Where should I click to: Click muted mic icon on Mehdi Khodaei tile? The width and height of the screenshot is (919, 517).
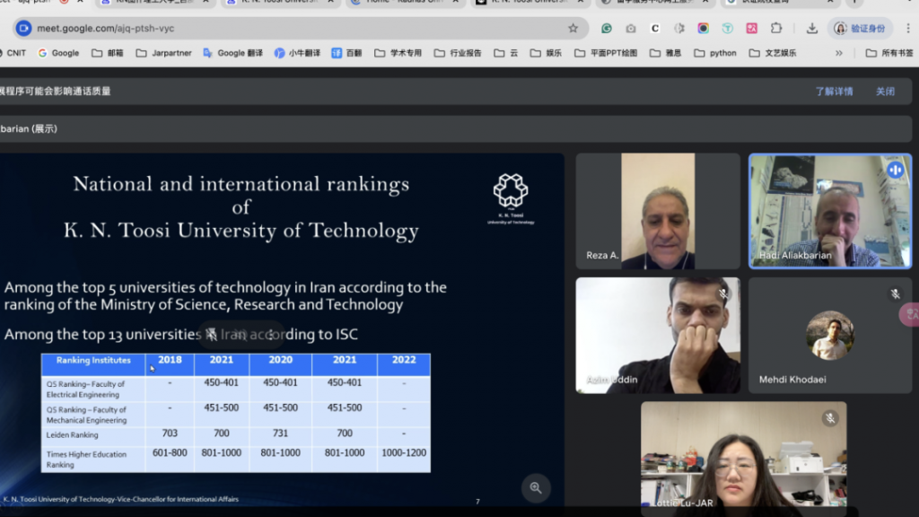(x=895, y=294)
